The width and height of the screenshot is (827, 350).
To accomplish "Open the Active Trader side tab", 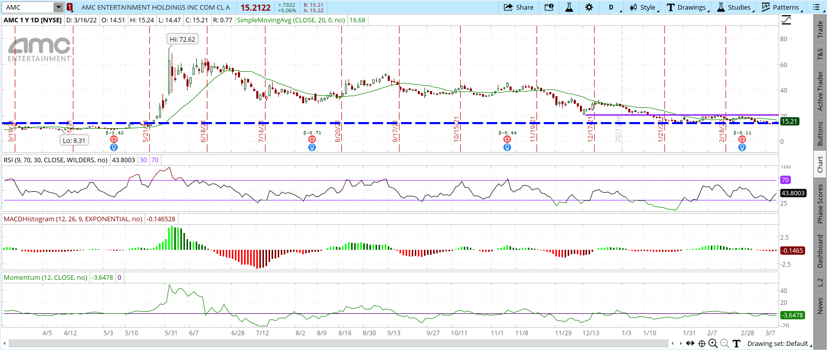I will [x=820, y=91].
